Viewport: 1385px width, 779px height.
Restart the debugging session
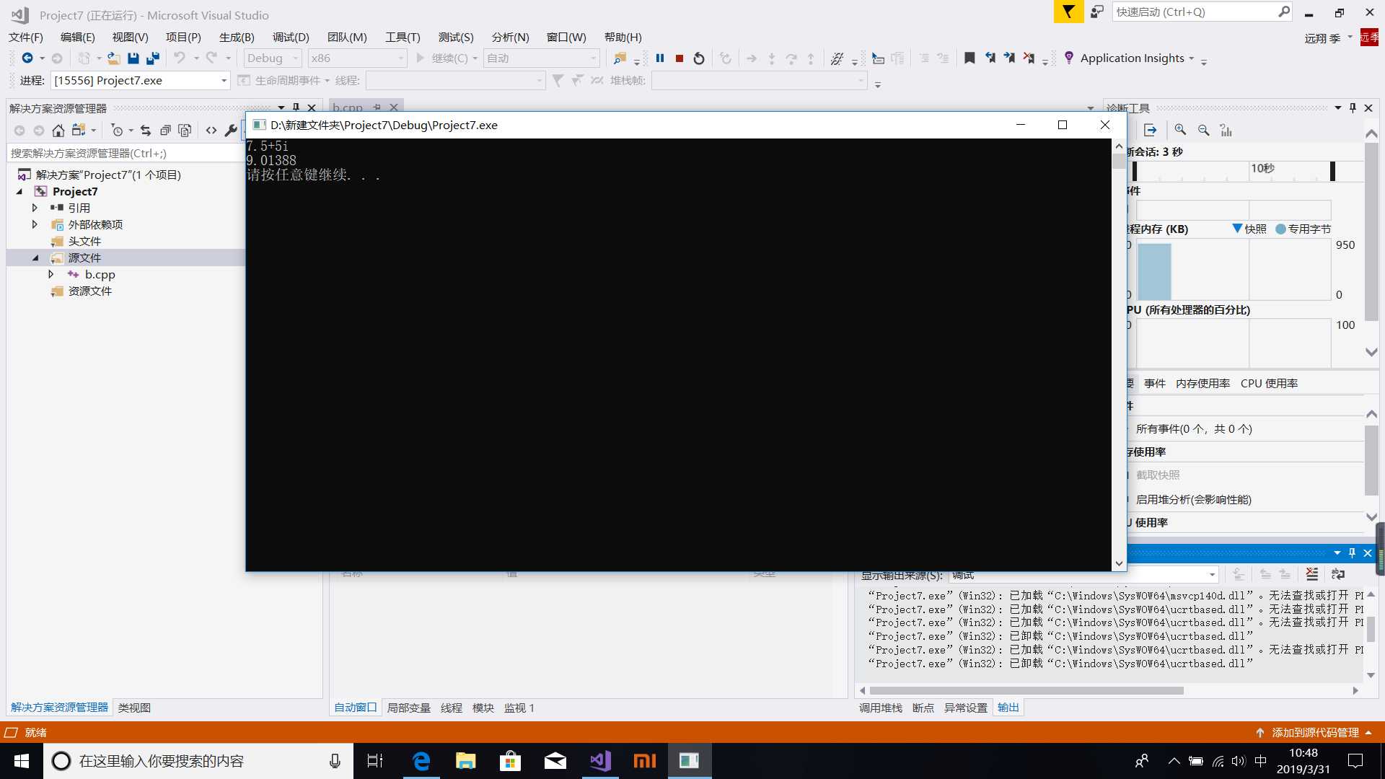point(698,58)
